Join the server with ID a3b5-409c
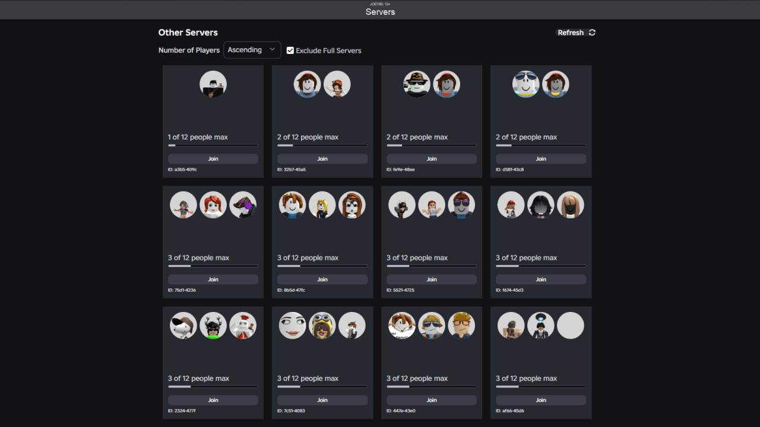The height and width of the screenshot is (427, 760). [x=213, y=159]
